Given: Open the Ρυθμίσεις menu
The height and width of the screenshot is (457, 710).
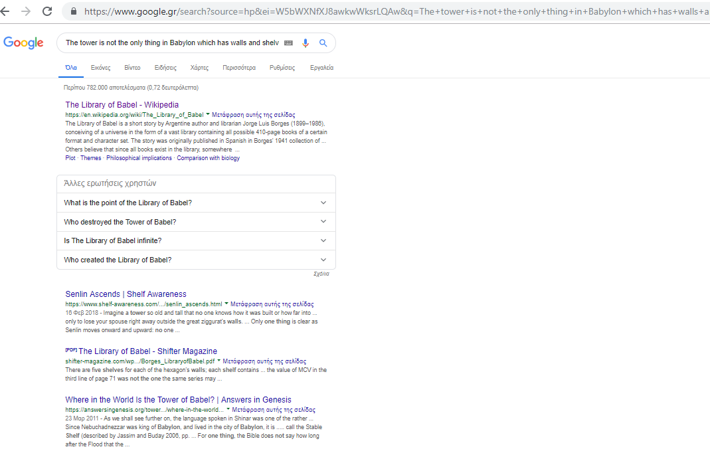Looking at the screenshot, I should pyautogui.click(x=282, y=68).
